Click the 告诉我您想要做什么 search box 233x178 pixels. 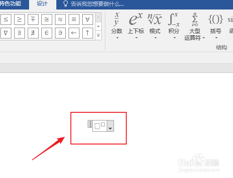coord(94,4)
